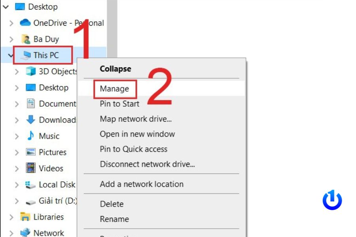Screen dimensions: 356x237
Task: Click the Ba Duy user folder icon
Action: coord(25,39)
